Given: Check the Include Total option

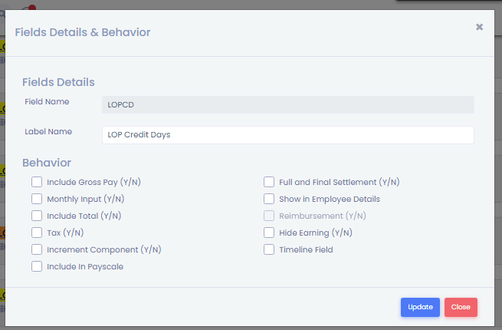Looking at the screenshot, I should tap(37, 216).
